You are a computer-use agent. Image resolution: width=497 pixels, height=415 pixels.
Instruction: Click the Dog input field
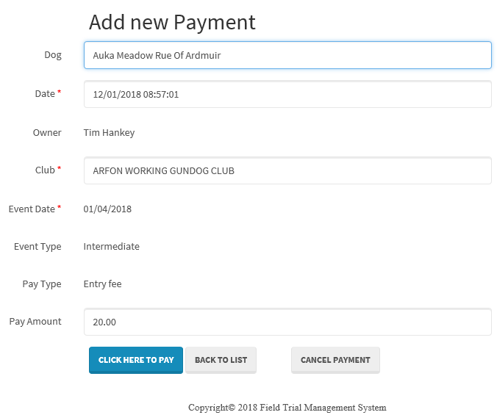click(287, 55)
